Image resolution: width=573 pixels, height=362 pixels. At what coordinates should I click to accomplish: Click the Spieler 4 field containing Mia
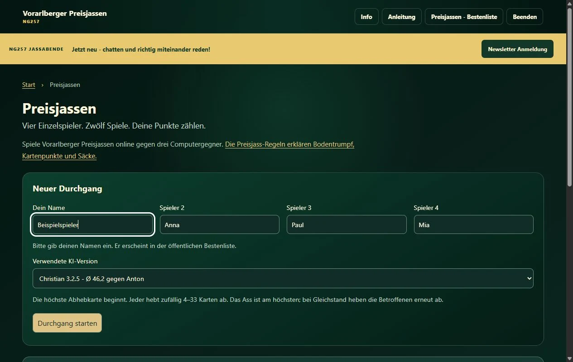(x=473, y=224)
